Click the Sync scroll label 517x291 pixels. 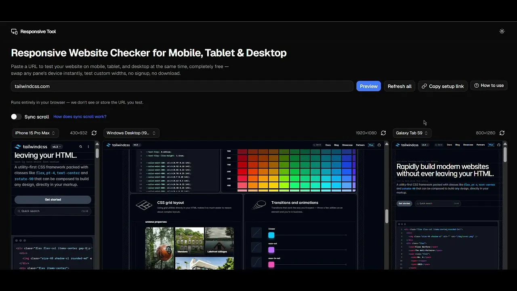(37, 117)
